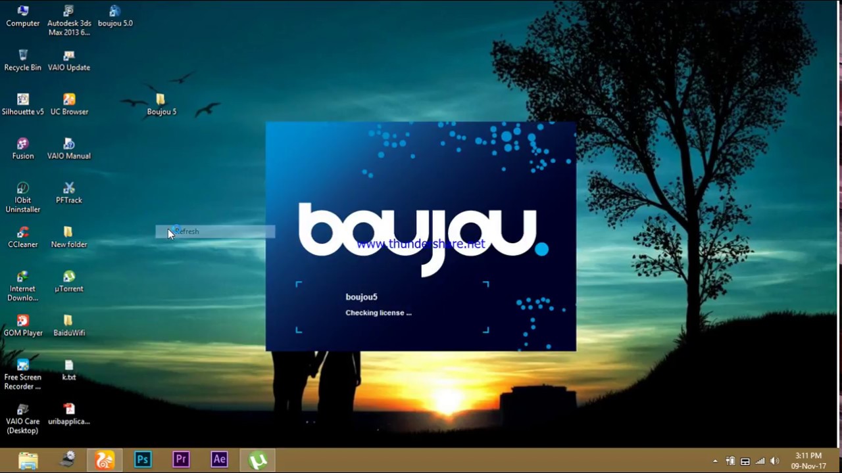Select IObit Uninstaller shortcut
The width and height of the screenshot is (842, 473).
click(x=23, y=197)
